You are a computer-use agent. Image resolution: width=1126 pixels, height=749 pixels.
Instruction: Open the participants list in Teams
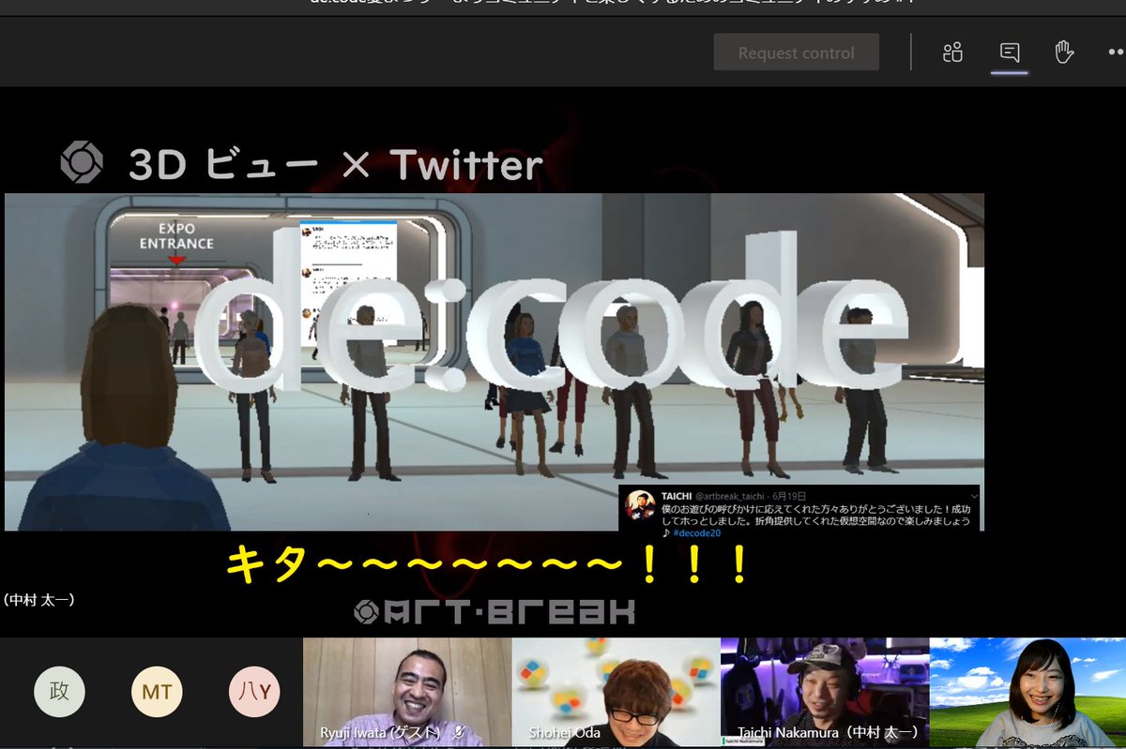(x=951, y=53)
